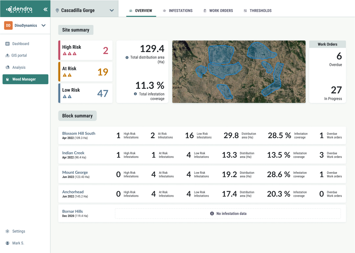Image resolution: width=355 pixels, height=253 pixels.
Task: Open the Analysis section
Action: pos(19,67)
